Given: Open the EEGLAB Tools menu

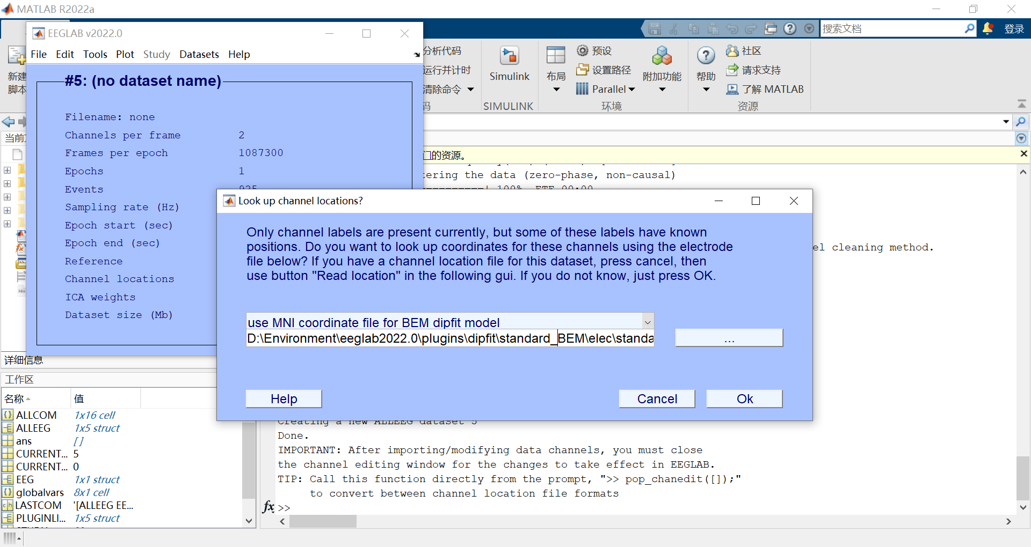Looking at the screenshot, I should [x=95, y=54].
